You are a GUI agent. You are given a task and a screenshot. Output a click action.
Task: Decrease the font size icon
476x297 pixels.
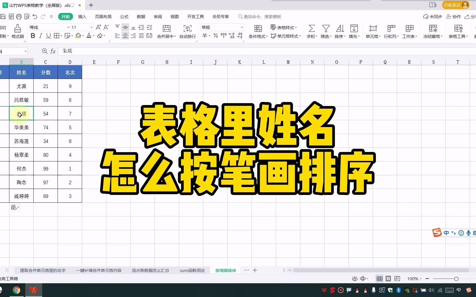click(x=106, y=27)
